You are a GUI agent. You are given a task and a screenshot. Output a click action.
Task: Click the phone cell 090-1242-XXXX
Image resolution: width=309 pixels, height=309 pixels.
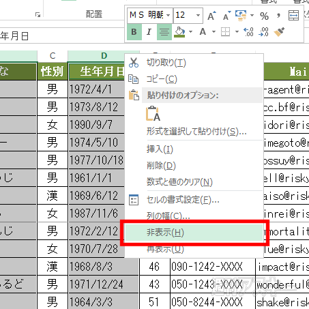pyautogui.click(x=213, y=267)
